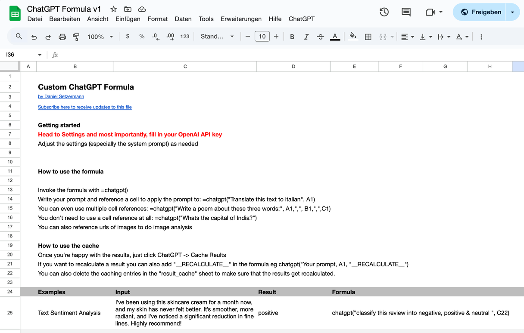Open the Datei menu
The width and height of the screenshot is (524, 333).
click(x=35, y=19)
